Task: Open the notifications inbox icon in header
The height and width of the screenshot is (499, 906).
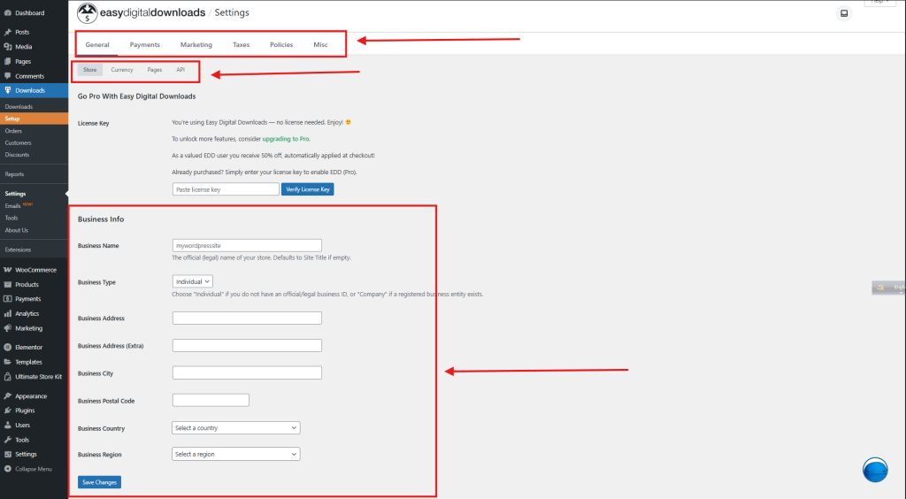Action: [843, 13]
